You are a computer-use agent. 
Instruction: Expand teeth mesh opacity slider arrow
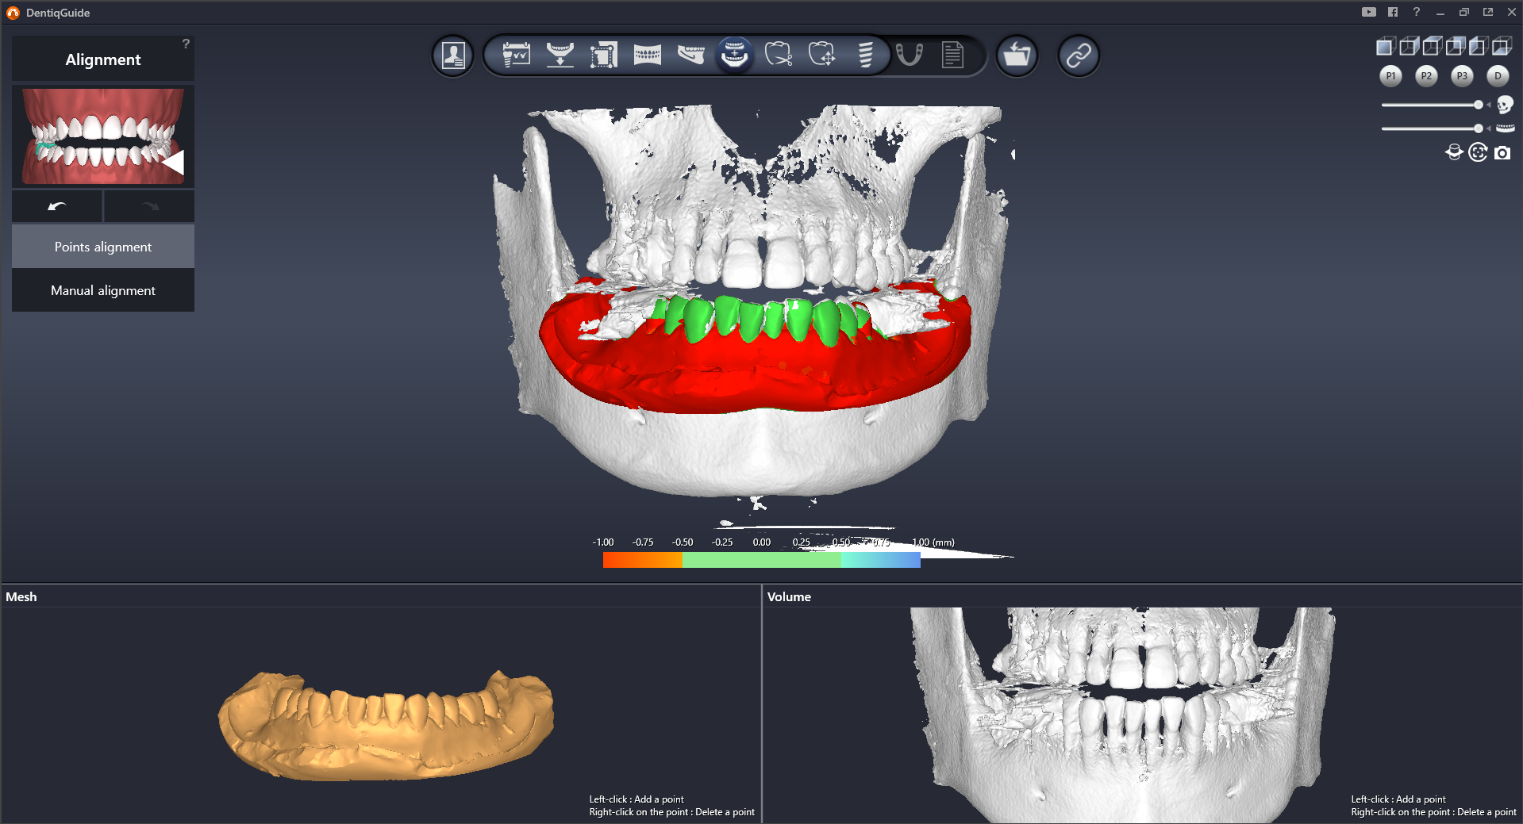coord(1489,128)
